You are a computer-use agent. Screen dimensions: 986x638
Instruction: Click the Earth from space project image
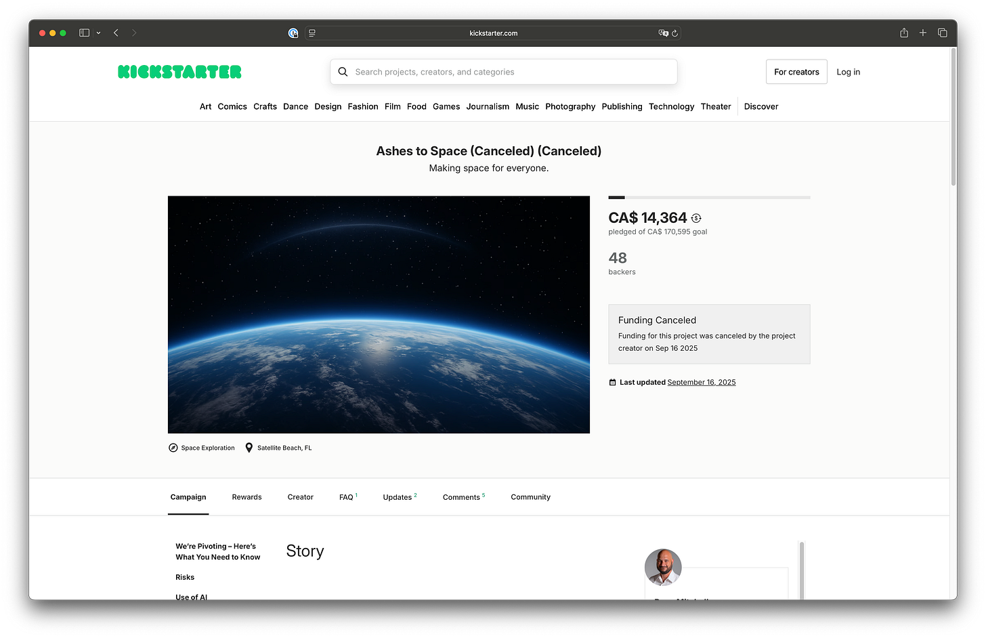(379, 314)
